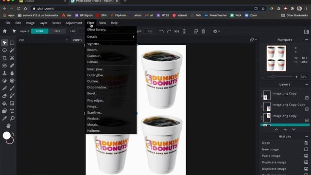Screen dimensions: 311x175
Task: Select the Marquee selection tool
Action: 12,43
